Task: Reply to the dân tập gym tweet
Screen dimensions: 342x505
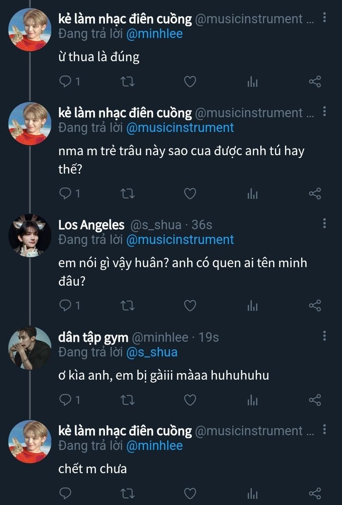Action: pyautogui.click(x=66, y=400)
